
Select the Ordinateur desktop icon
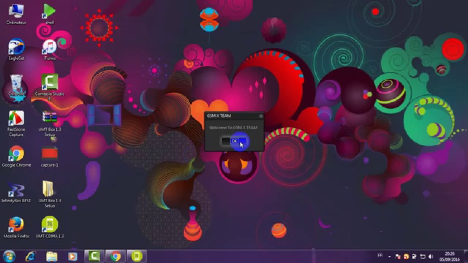pyautogui.click(x=16, y=14)
